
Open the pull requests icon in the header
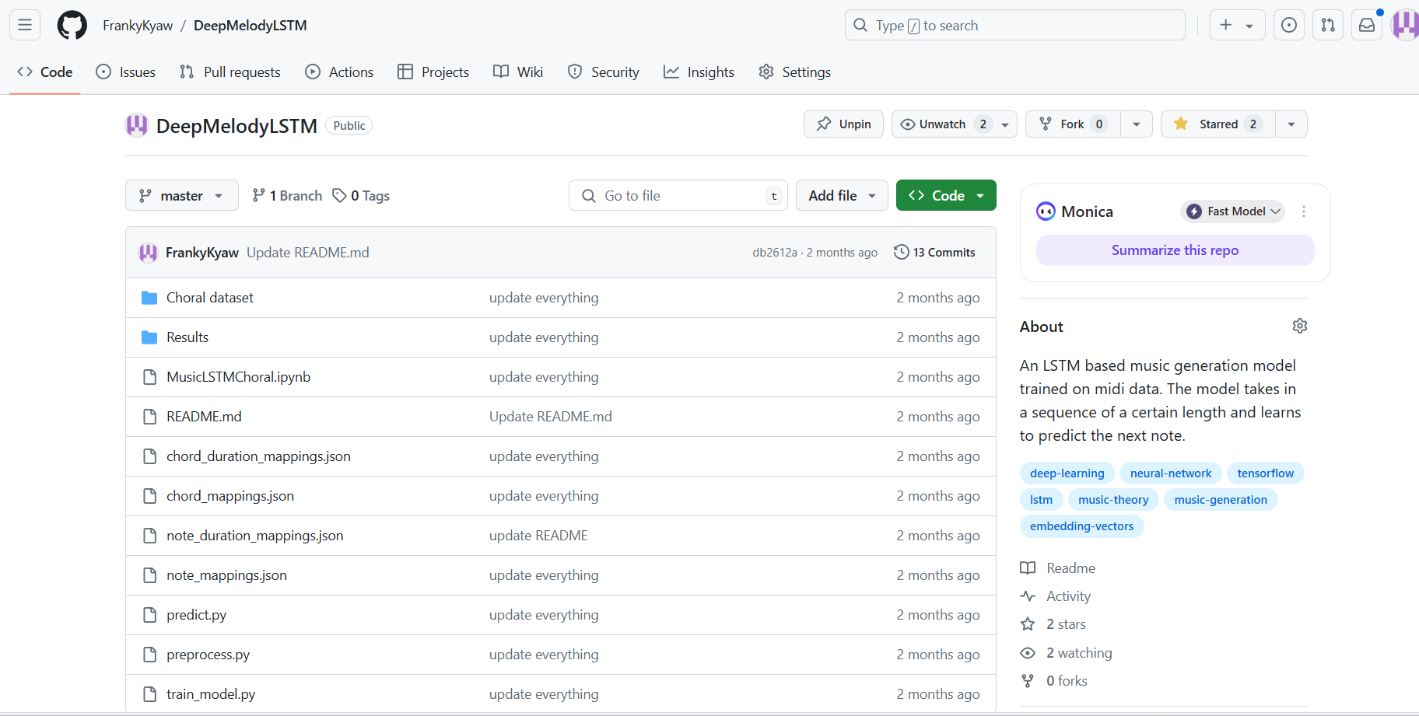point(1328,25)
